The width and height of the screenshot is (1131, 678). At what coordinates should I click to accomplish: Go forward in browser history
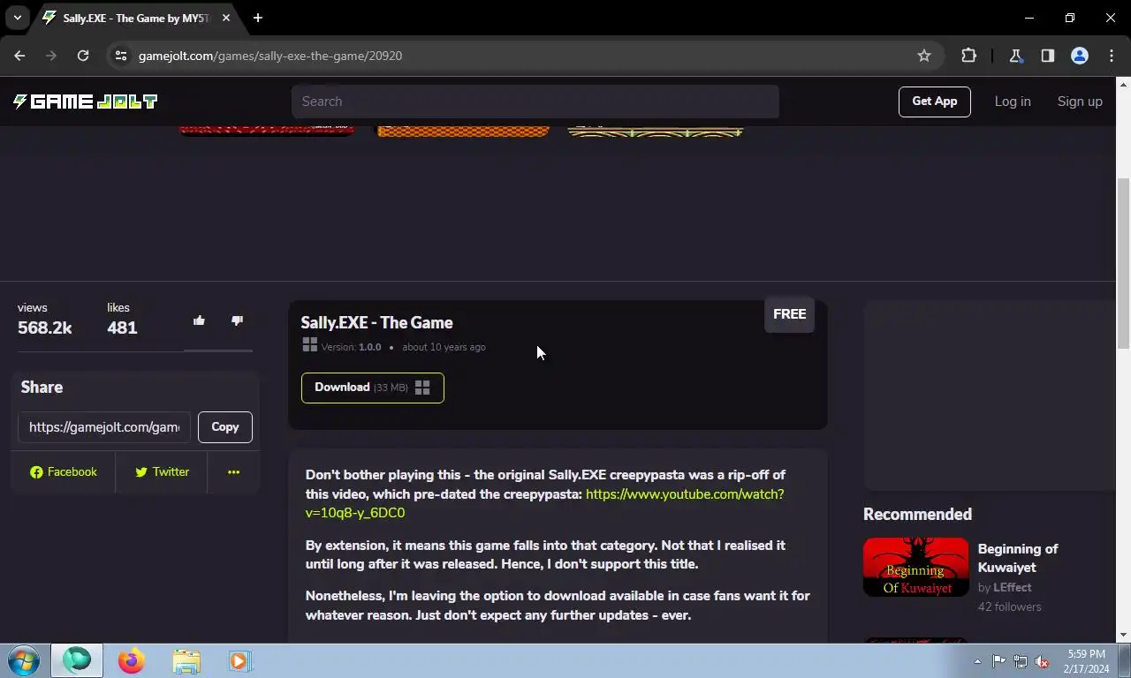[x=51, y=56]
